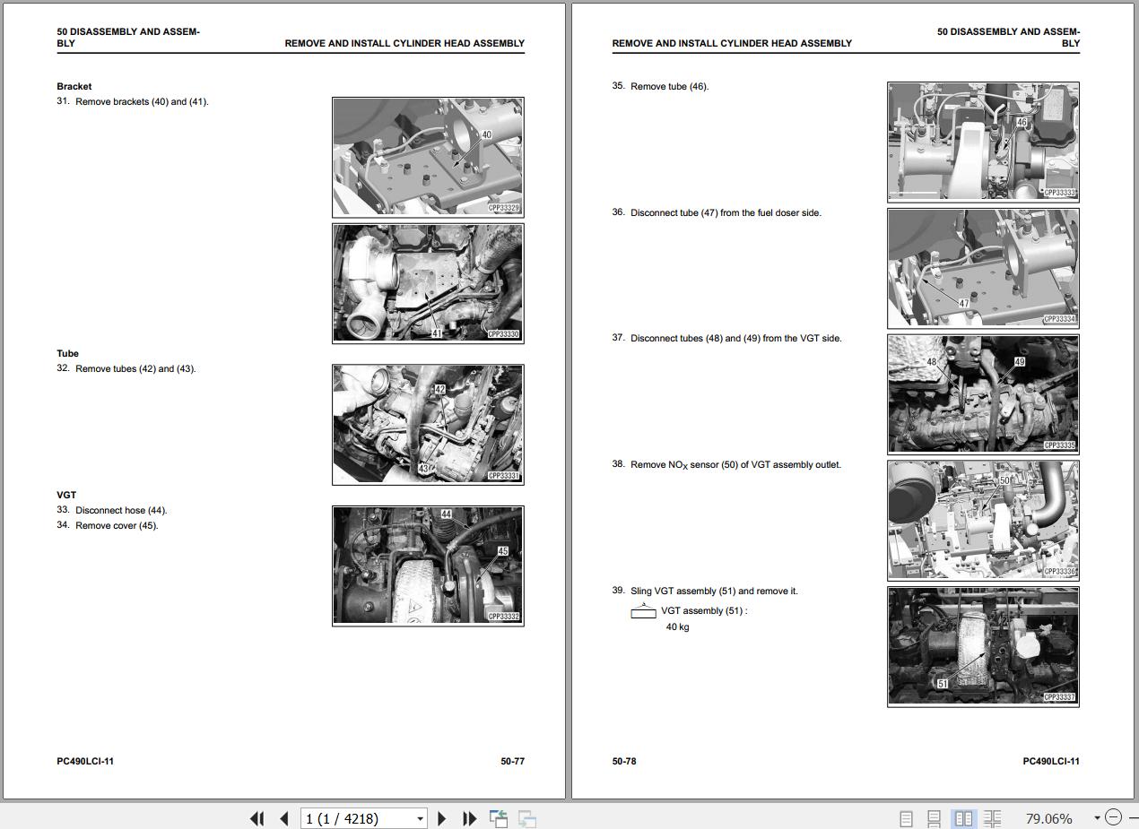Enable continuous page scrolling layout

(x=934, y=818)
